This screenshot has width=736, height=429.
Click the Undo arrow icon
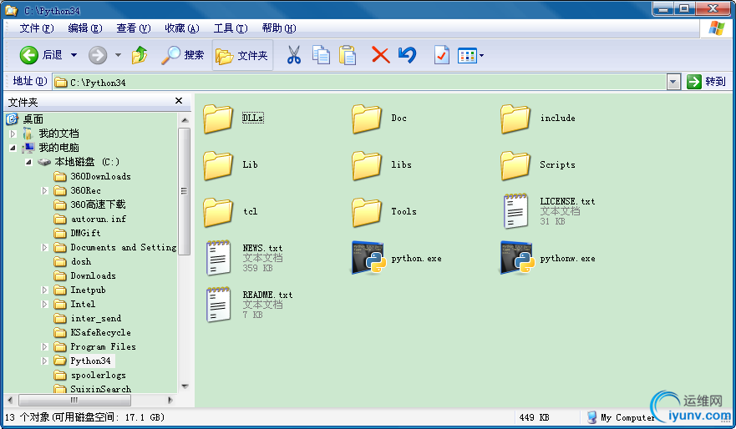(x=407, y=55)
